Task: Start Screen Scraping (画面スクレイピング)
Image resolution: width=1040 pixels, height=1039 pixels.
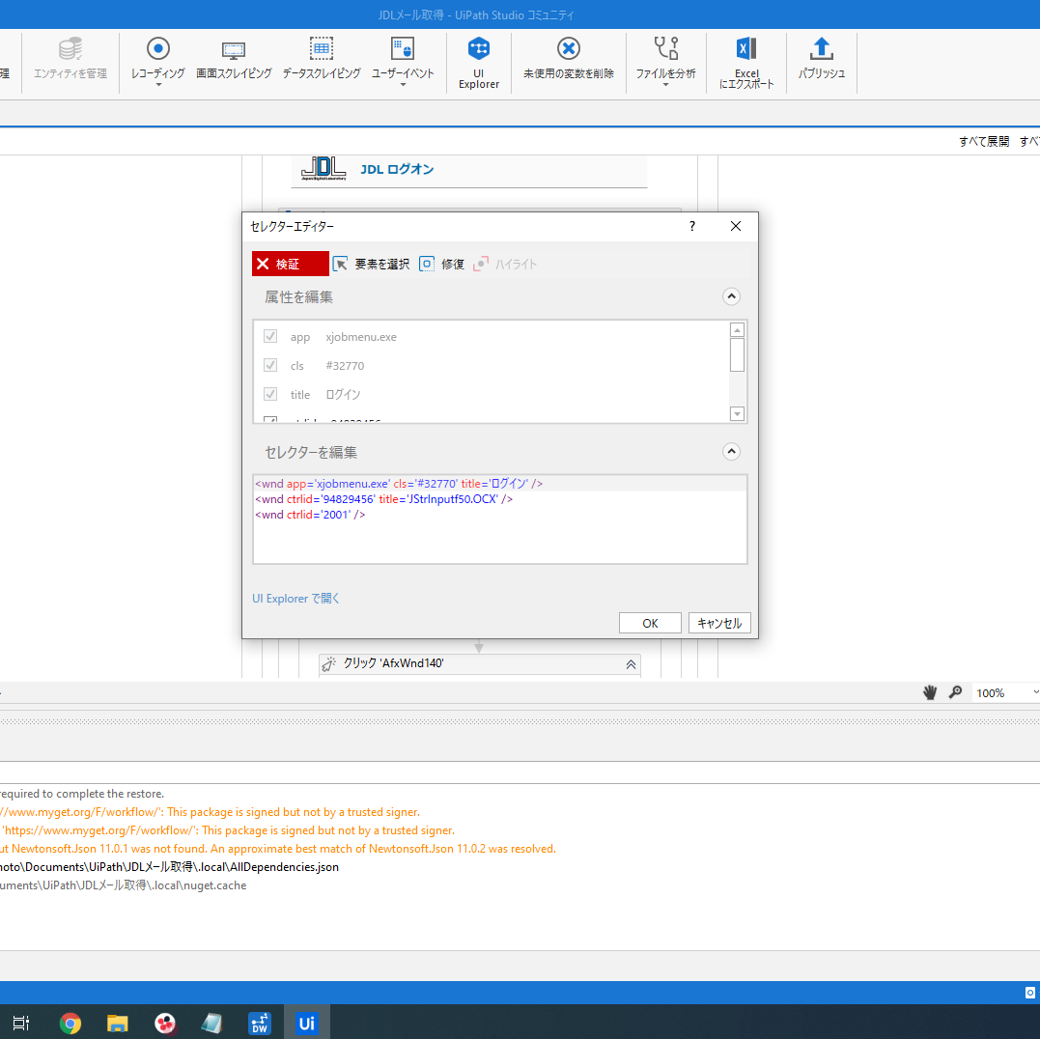Action: point(234,58)
